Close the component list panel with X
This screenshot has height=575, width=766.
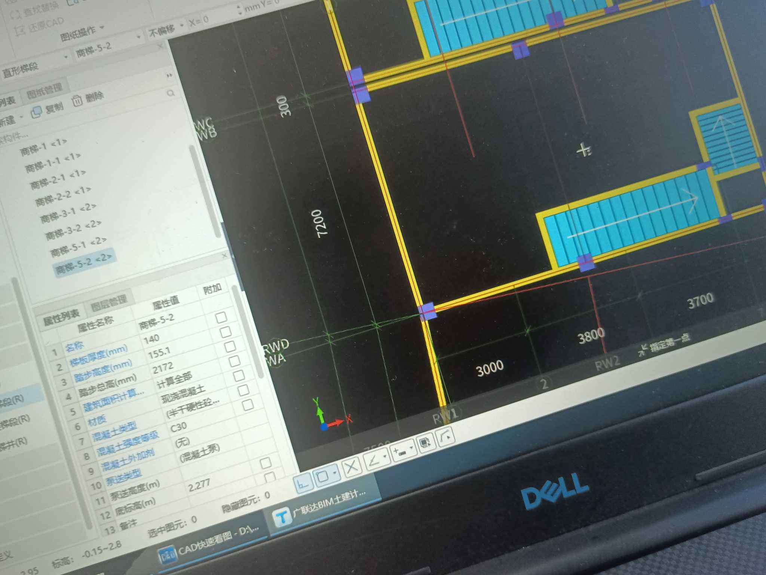coord(160,46)
